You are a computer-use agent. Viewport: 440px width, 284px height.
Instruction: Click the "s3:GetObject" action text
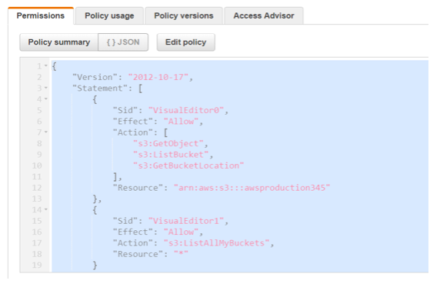coord(168,143)
